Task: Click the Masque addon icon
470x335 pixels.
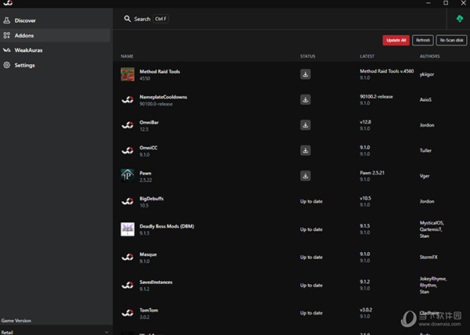Action: tap(128, 258)
